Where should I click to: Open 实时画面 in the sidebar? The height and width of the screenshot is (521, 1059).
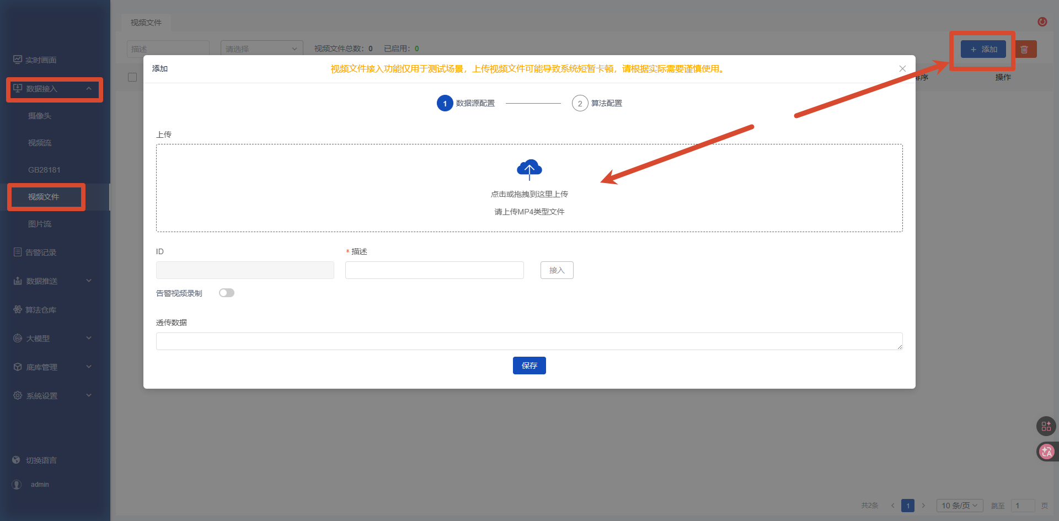click(35, 60)
